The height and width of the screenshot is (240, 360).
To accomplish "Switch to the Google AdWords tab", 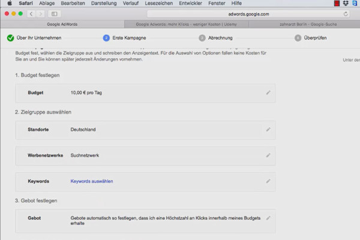I will point(62,24).
